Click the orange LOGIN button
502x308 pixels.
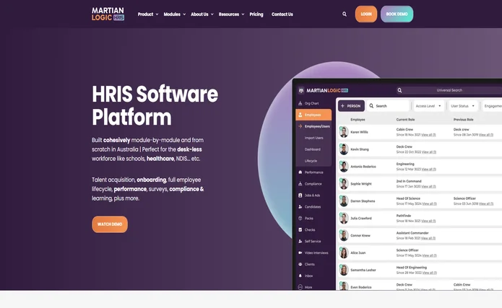[x=366, y=14]
